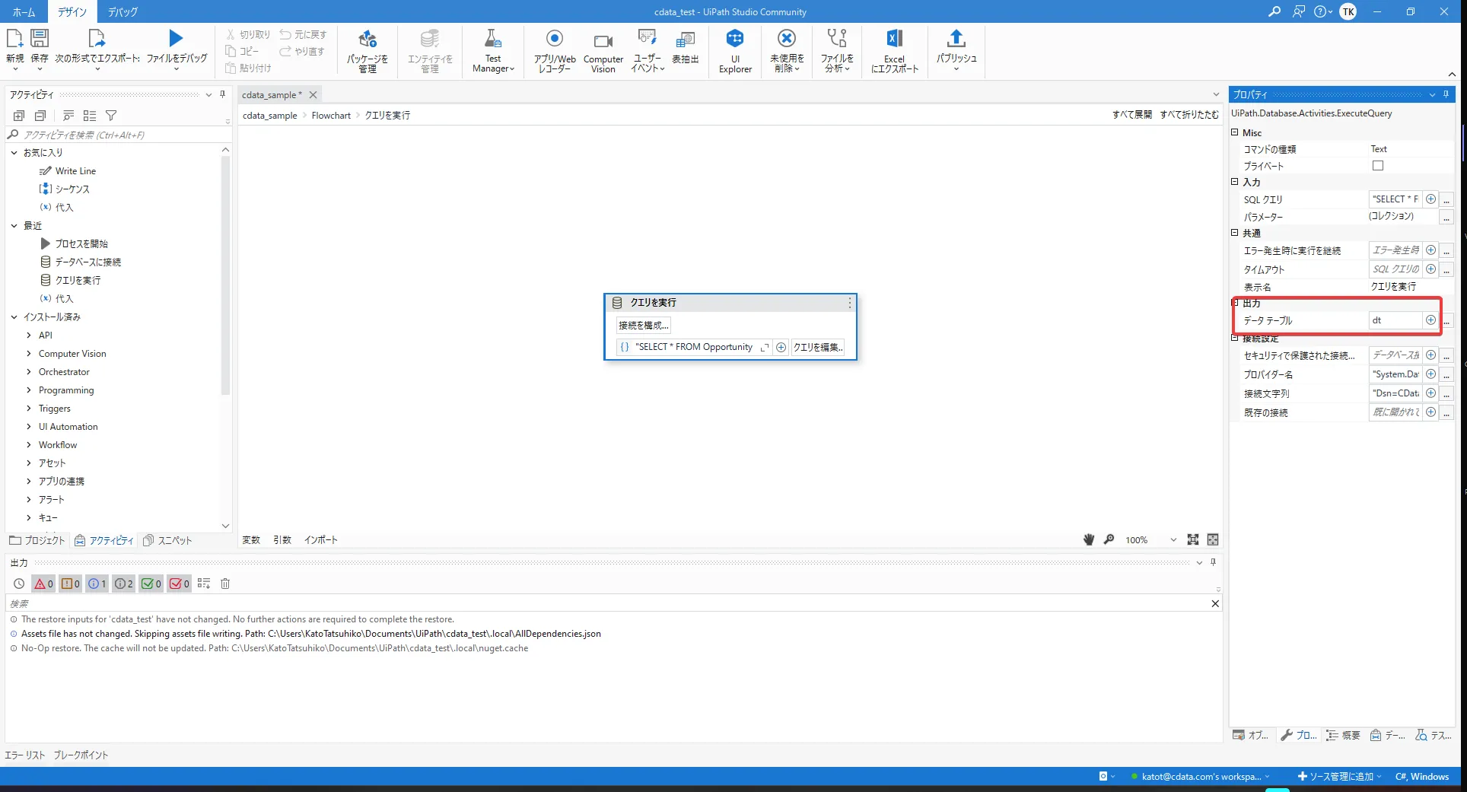This screenshot has height=792, width=1467.
Task: Open UI Explorer from the ribbon
Action: [734, 49]
